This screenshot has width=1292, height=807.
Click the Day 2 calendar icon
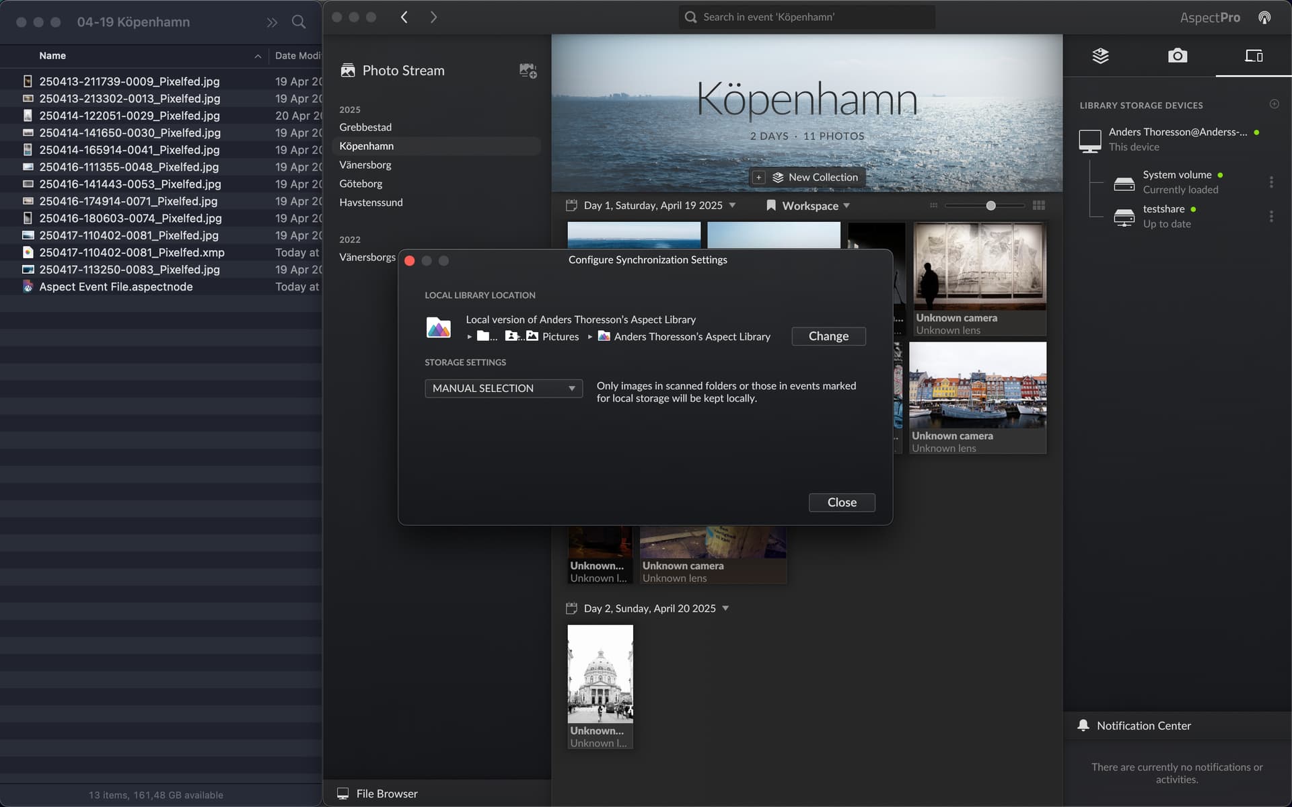571,609
